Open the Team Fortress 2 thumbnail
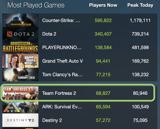The image size is (160, 129). point(20,93)
